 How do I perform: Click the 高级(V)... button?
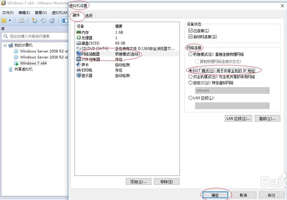(x=267, y=118)
